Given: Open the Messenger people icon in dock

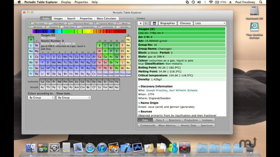Looking at the screenshot, I should tap(173, 148).
